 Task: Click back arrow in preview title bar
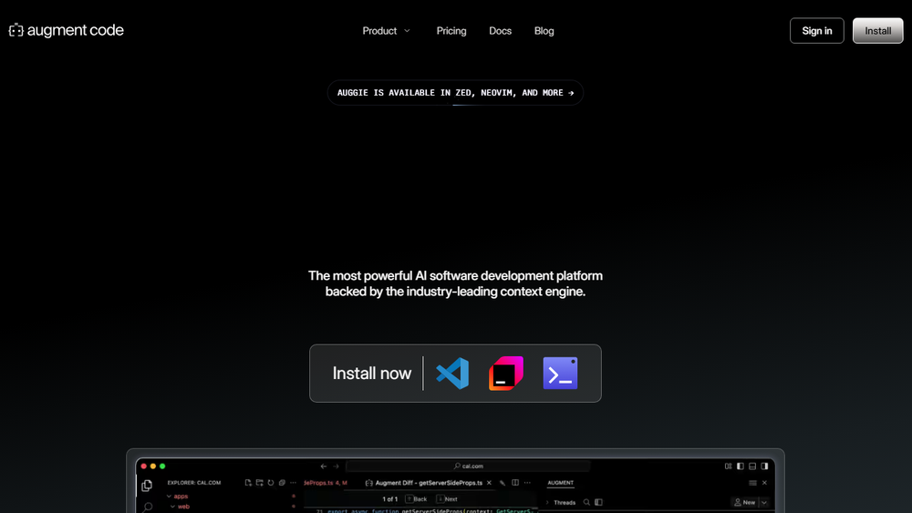coord(324,466)
